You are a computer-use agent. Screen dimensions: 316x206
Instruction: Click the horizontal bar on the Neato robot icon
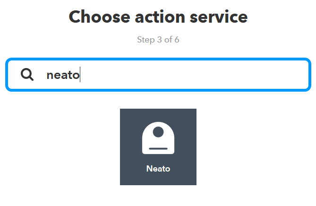click(x=158, y=148)
